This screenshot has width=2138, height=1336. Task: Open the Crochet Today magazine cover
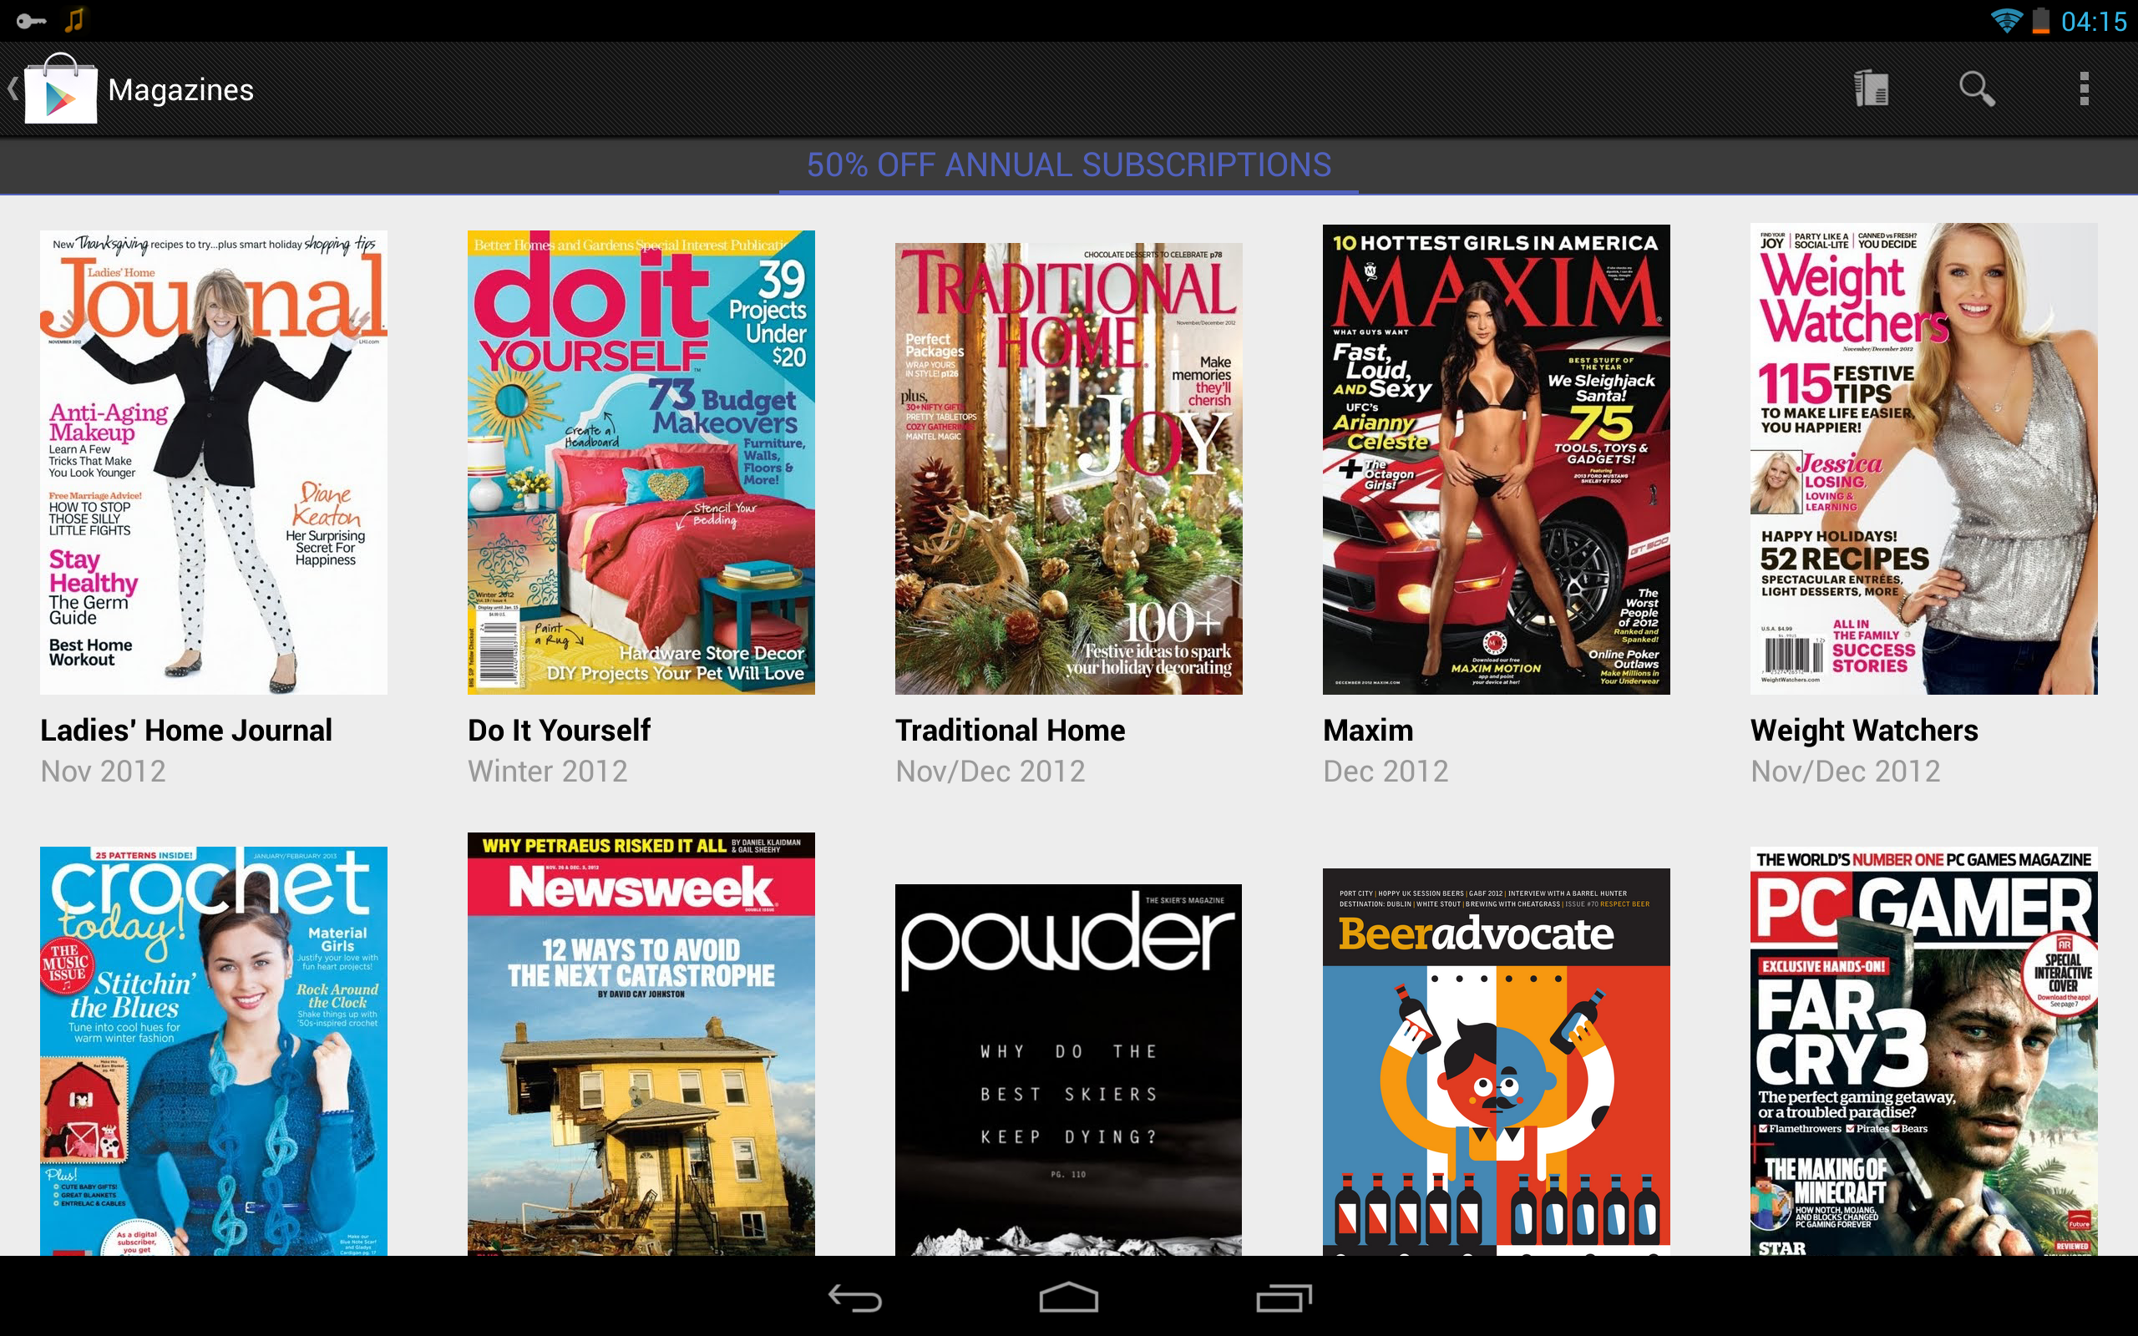(x=214, y=1050)
